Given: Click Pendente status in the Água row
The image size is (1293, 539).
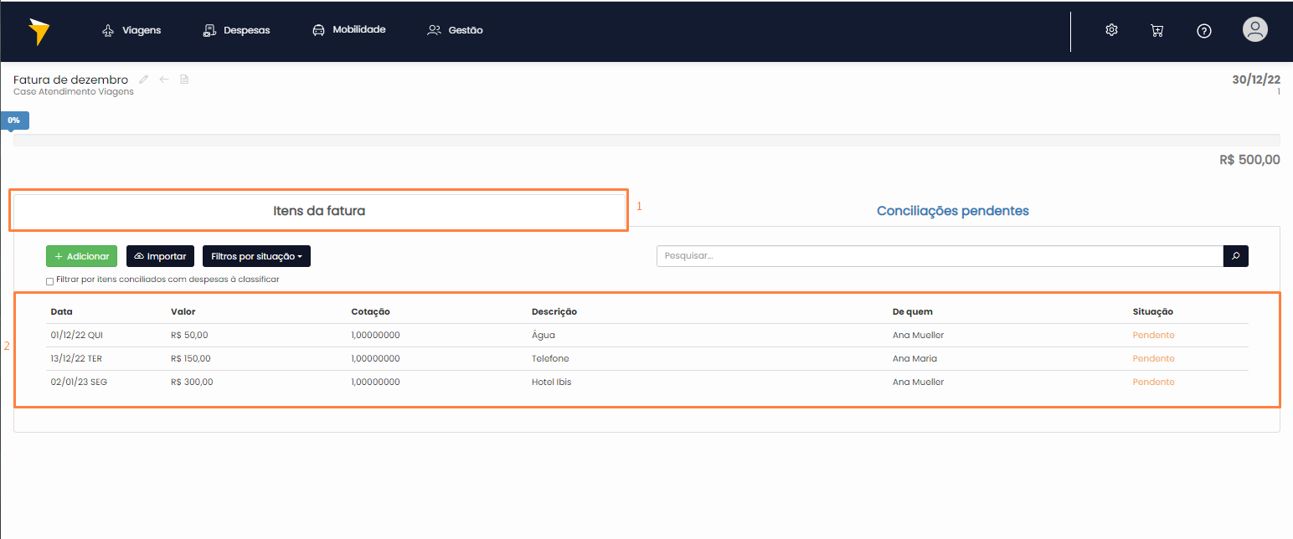Looking at the screenshot, I should 1154,335.
